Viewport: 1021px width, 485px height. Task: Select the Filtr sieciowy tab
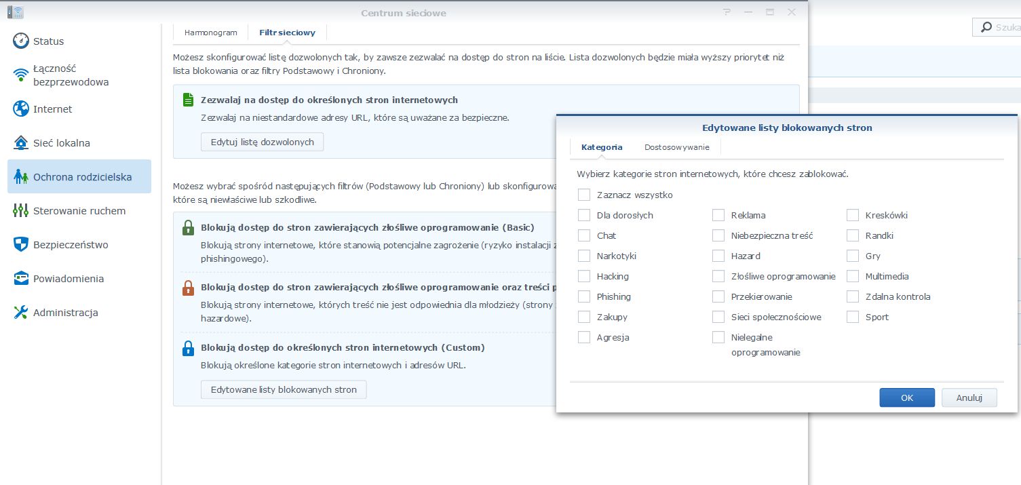pos(288,33)
